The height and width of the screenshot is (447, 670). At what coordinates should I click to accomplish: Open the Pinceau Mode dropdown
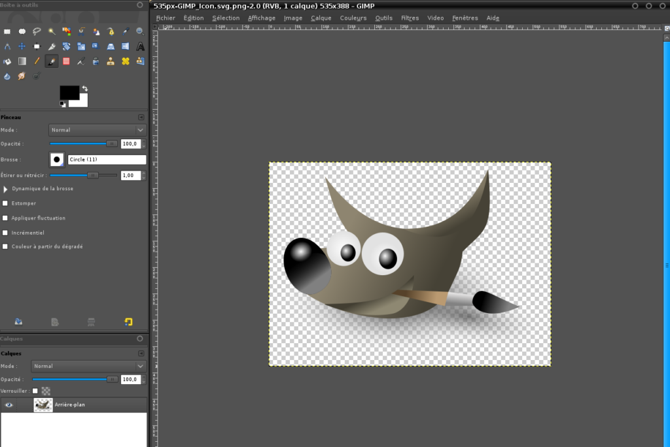[97, 130]
